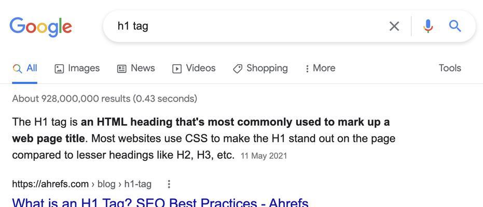Screen dimensions: 483x207
Task: Click the blue magnifier search icon
Action: (x=455, y=26)
